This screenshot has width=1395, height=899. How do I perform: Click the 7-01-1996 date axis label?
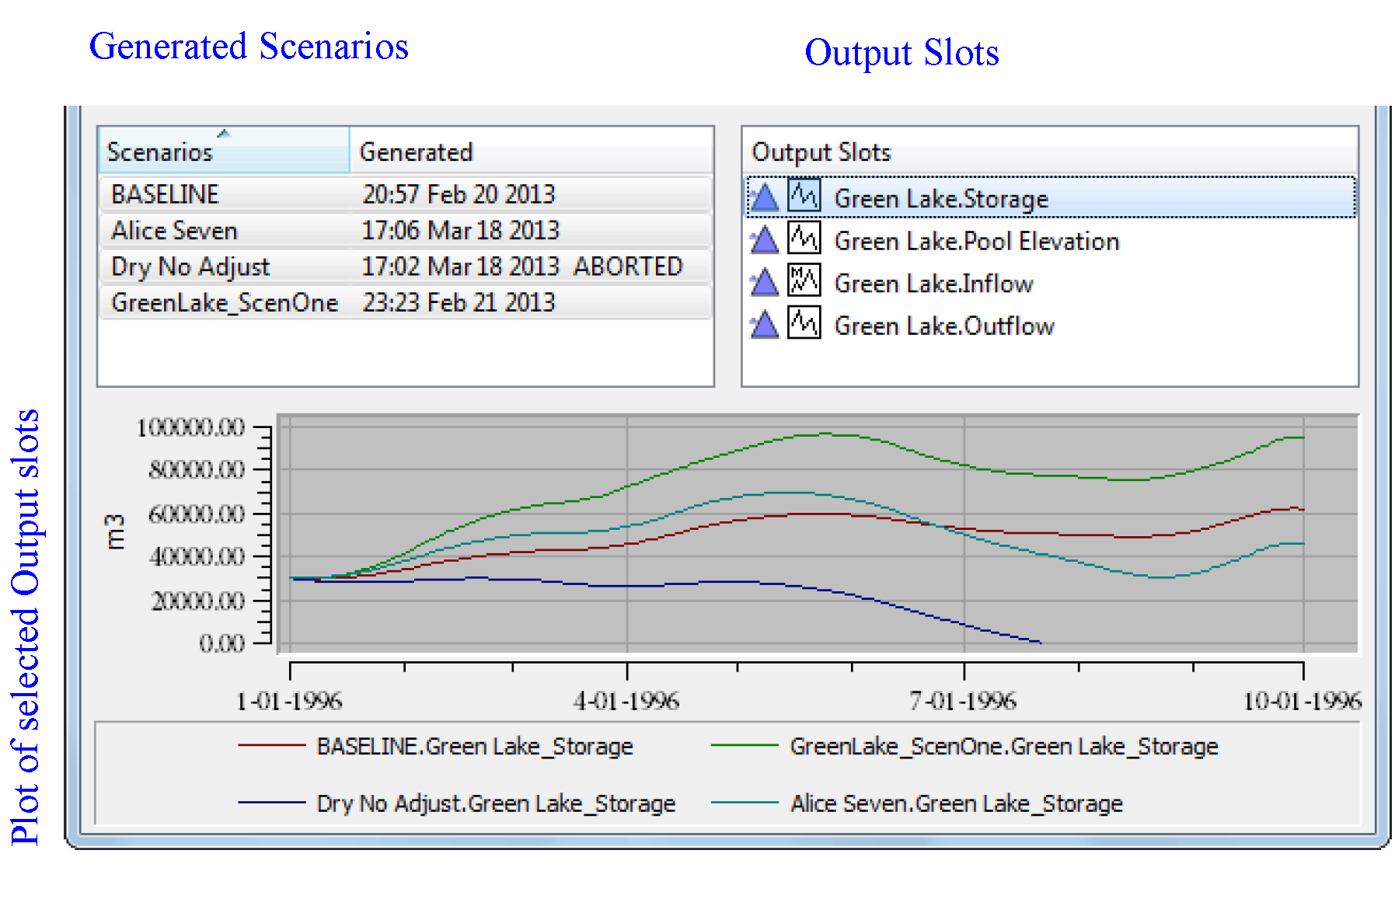tap(963, 702)
